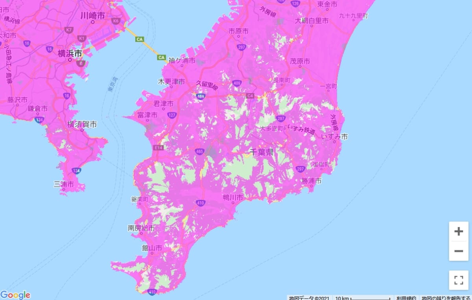Click the 134 shield near 鎌倉市

[x=39, y=119]
